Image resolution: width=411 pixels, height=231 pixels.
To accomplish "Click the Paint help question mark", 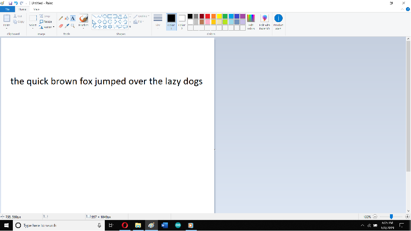I will coord(408,9).
